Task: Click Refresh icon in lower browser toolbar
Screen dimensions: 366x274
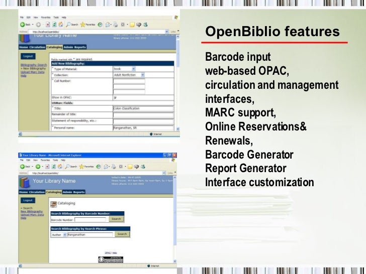Action: [x=54, y=167]
